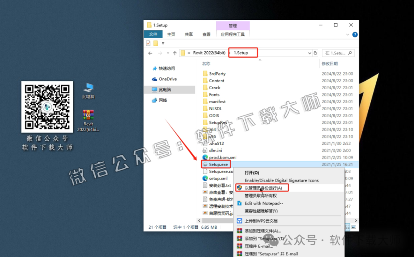Open the address bar dropdown arrow
Screen dimensions: 414x257
309,52
